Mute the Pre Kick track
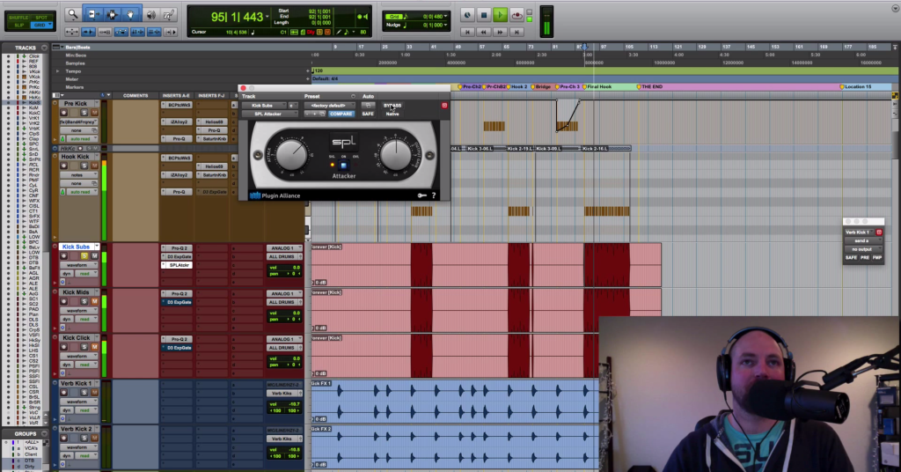The image size is (901, 472). point(94,113)
